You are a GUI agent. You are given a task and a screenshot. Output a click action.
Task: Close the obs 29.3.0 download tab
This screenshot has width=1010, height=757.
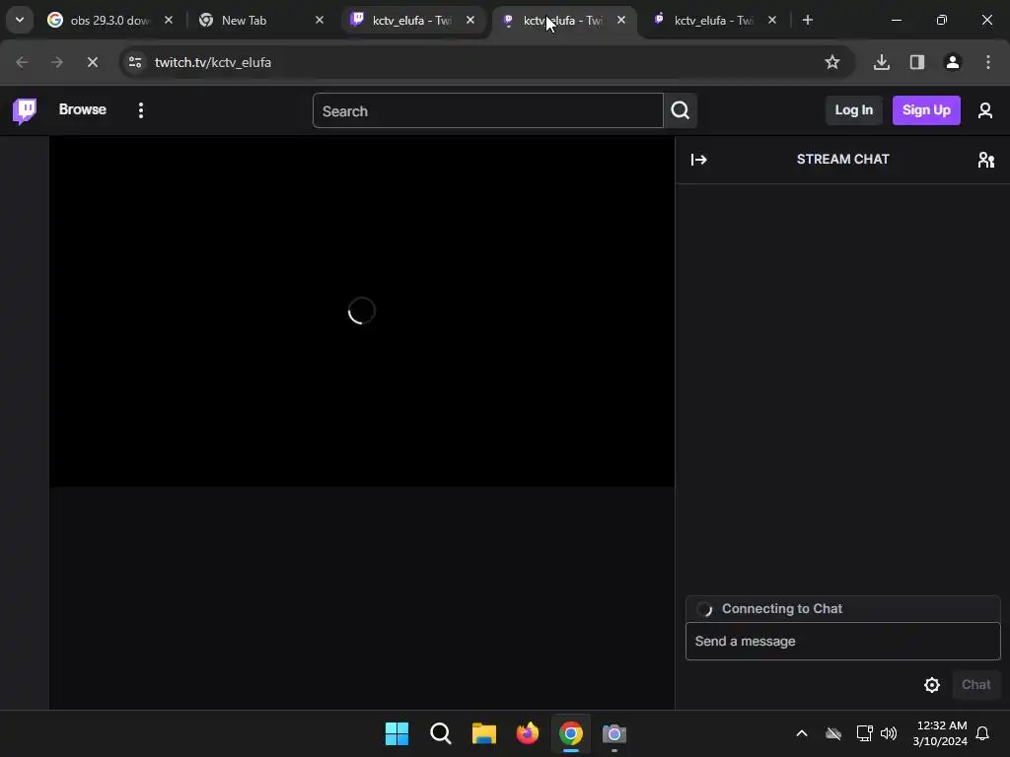point(168,20)
